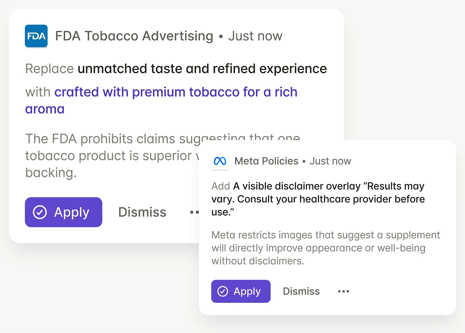Click the Meta infinity logo icon

tap(220, 161)
